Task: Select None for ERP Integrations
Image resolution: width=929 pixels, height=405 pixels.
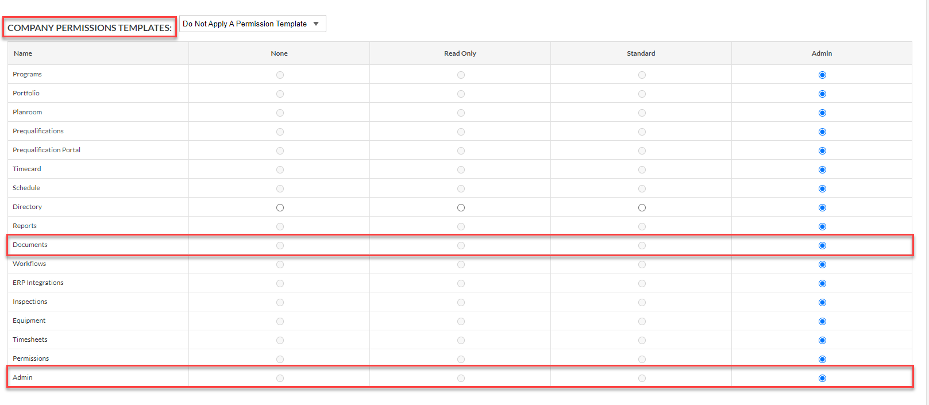Action: pos(280,283)
